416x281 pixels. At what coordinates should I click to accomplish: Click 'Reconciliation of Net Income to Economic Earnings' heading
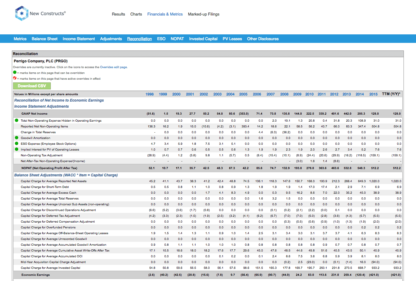coord(59,100)
